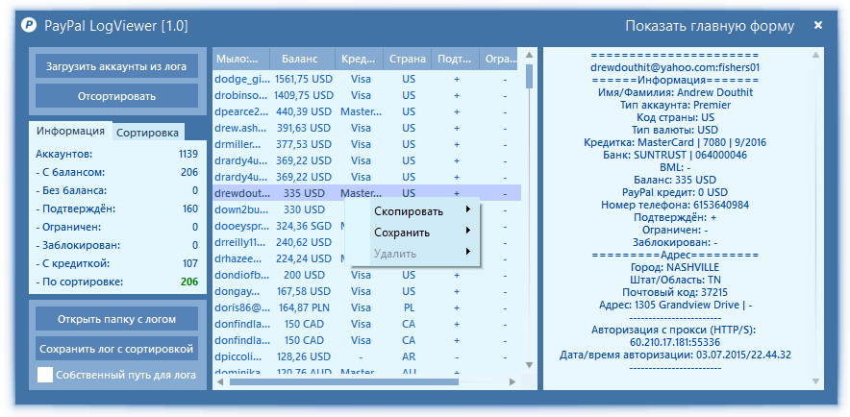Click the PayPal logo icon in title bar
Screen dimensions: 850x417
coord(30,25)
